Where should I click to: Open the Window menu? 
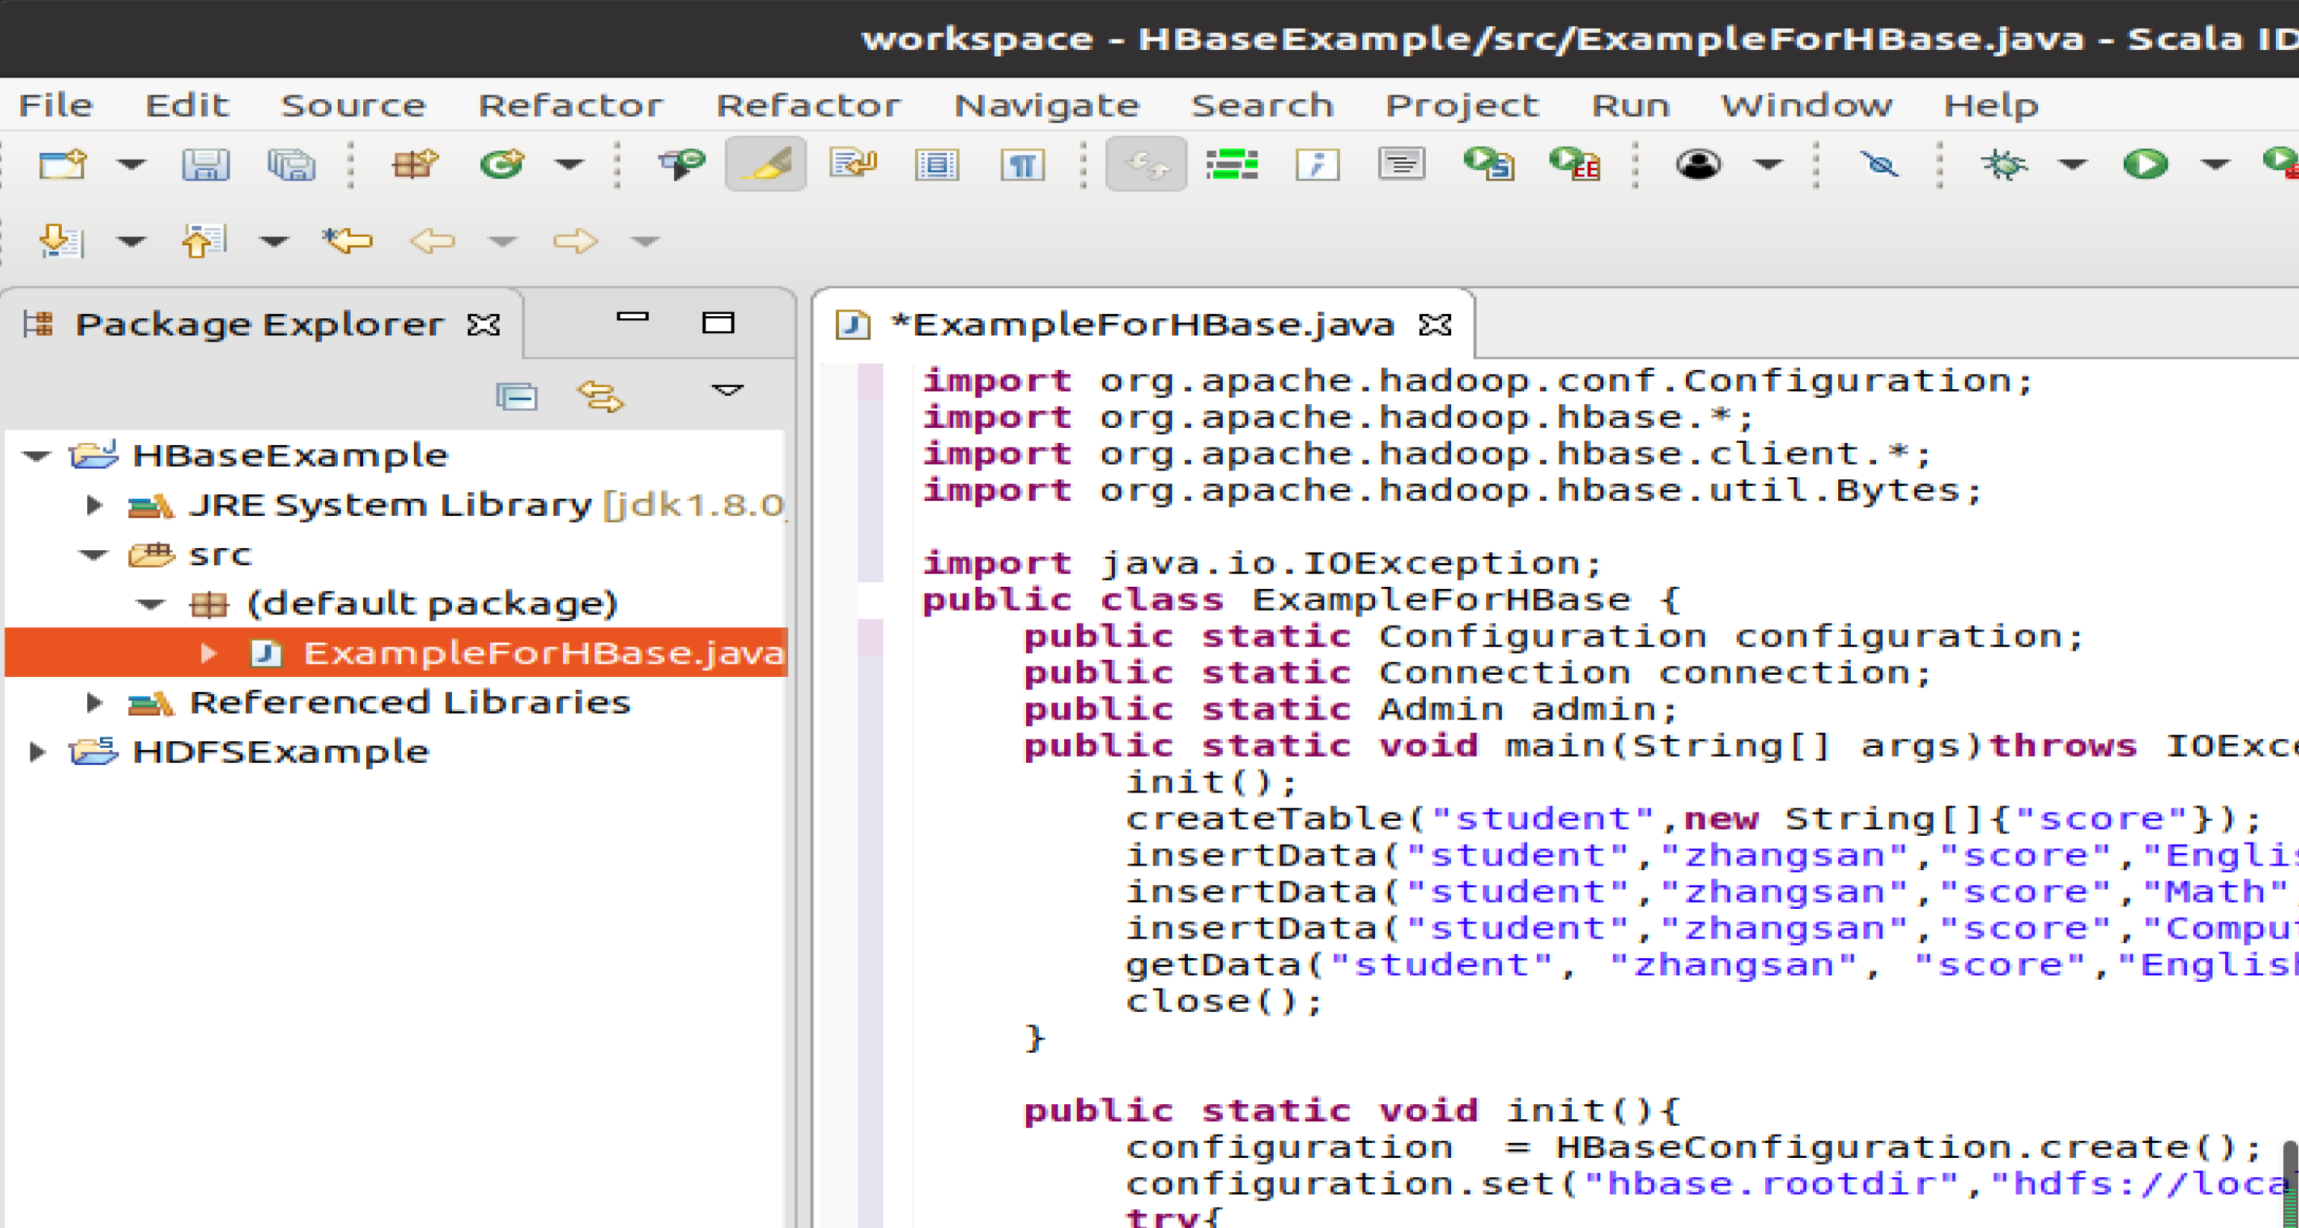pyautogui.click(x=1806, y=105)
